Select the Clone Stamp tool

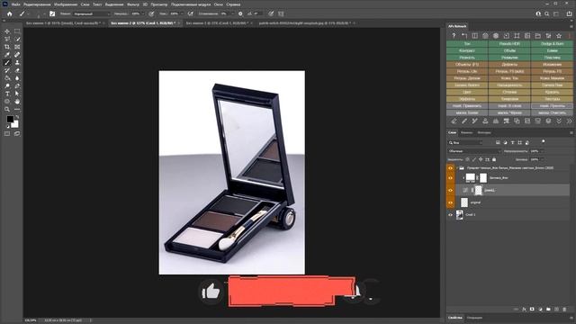17,62
